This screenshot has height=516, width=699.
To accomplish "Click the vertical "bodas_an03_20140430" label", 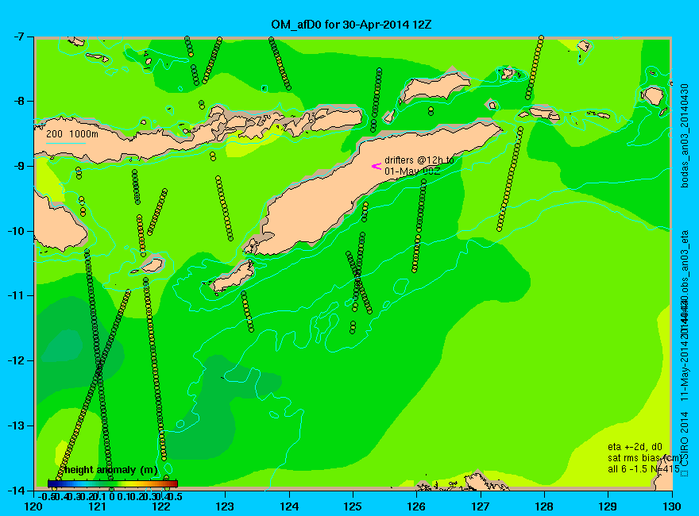I will point(685,136).
